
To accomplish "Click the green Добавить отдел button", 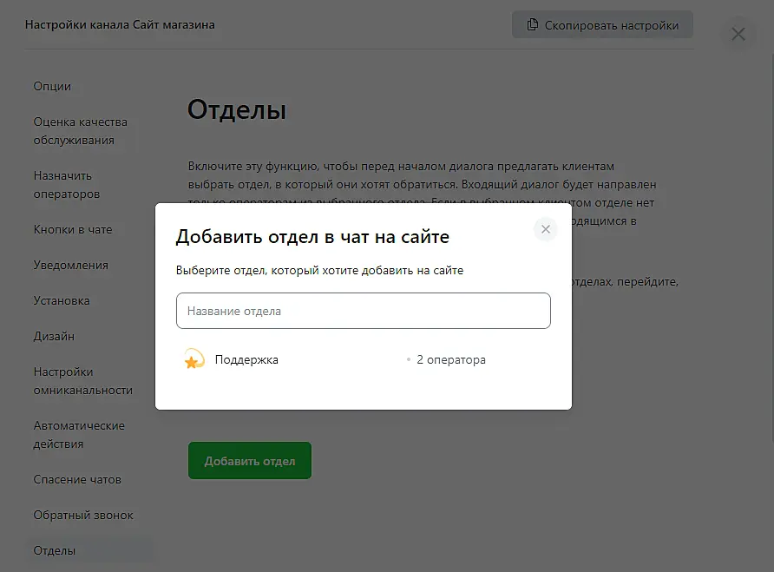I will point(249,461).
